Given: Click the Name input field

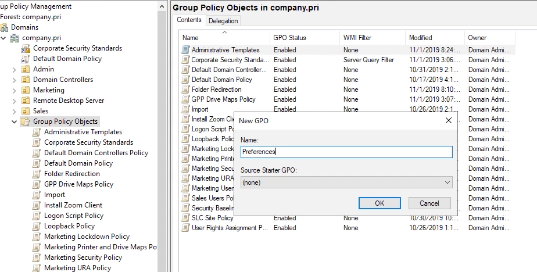Looking at the screenshot, I should (346, 152).
